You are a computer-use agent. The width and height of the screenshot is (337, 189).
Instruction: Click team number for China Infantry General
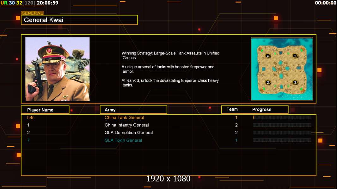[236, 125]
